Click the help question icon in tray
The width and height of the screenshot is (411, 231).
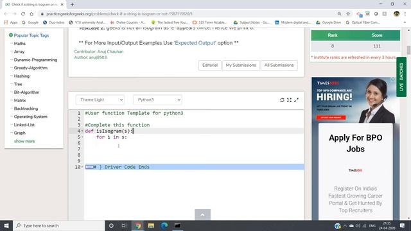pyautogui.click(x=338, y=226)
